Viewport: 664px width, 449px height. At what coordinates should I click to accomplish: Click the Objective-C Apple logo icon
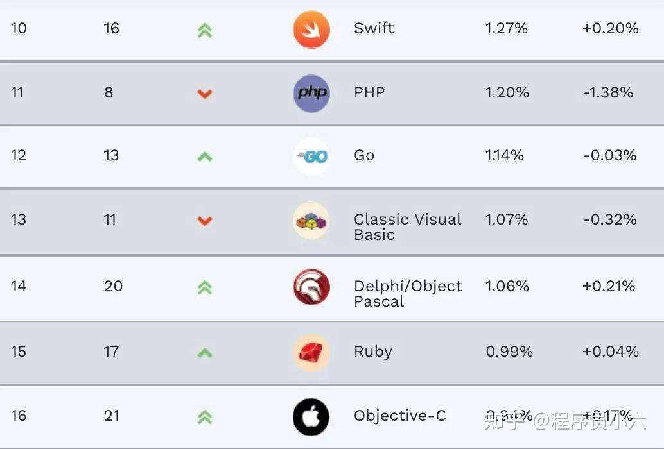click(x=311, y=417)
